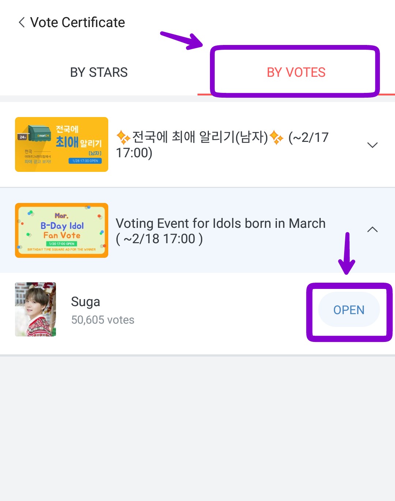This screenshot has height=501, width=395.
Task: Tap the blue 1/28 17:00 OPEN badge
Action: 85,161
